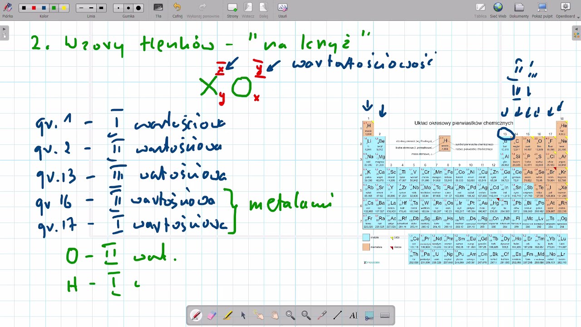Select the Zoom out tool
581x327 pixels.
pos(306,315)
